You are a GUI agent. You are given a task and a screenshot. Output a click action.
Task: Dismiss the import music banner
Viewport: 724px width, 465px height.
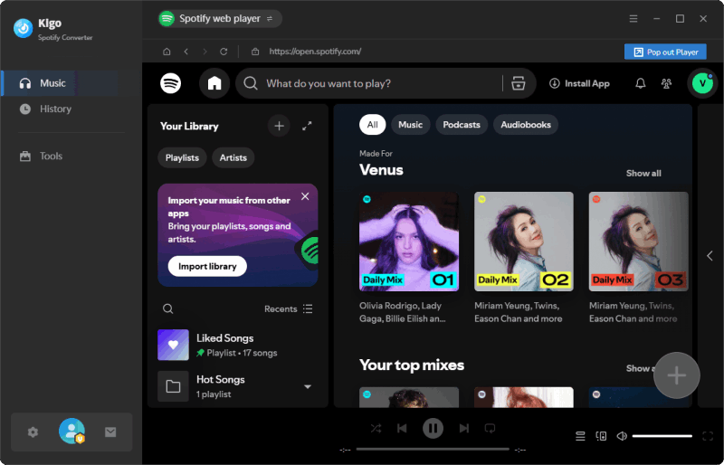click(x=305, y=196)
